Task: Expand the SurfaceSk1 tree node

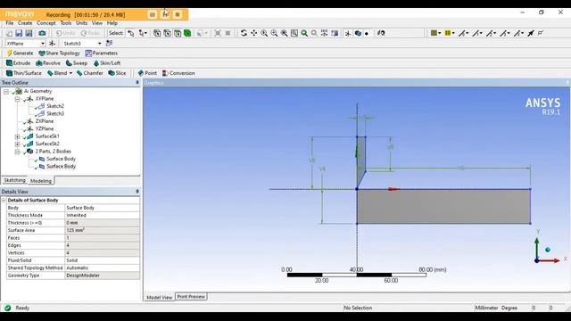Action: tap(17, 136)
